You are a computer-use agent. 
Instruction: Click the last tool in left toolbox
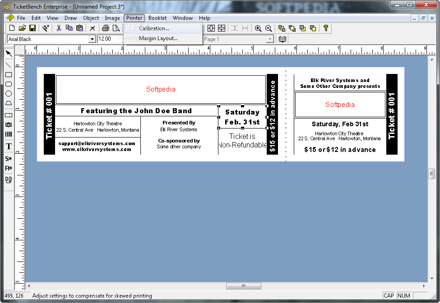point(9,180)
